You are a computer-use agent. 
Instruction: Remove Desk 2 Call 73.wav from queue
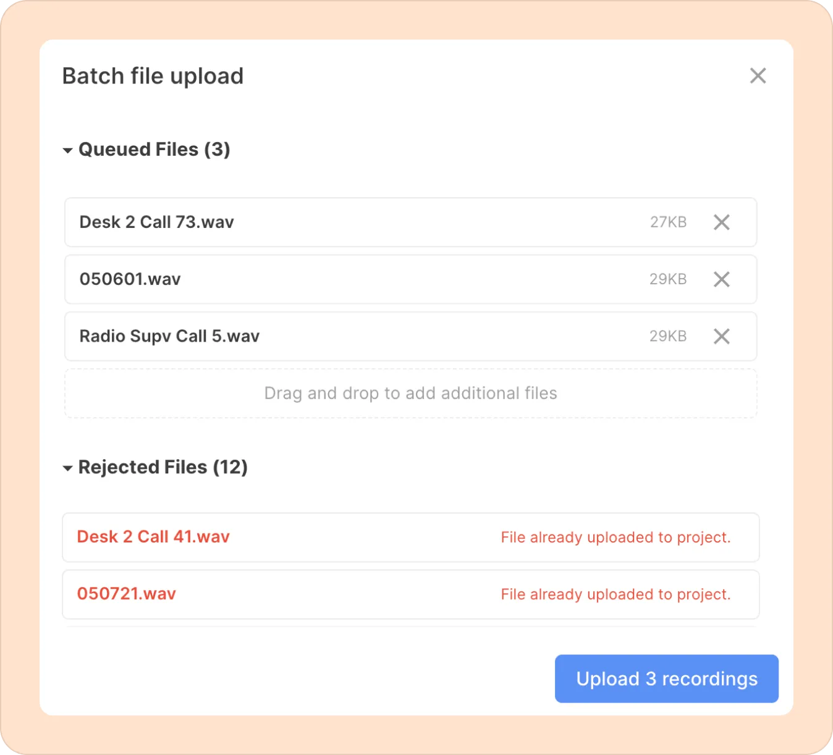click(721, 222)
